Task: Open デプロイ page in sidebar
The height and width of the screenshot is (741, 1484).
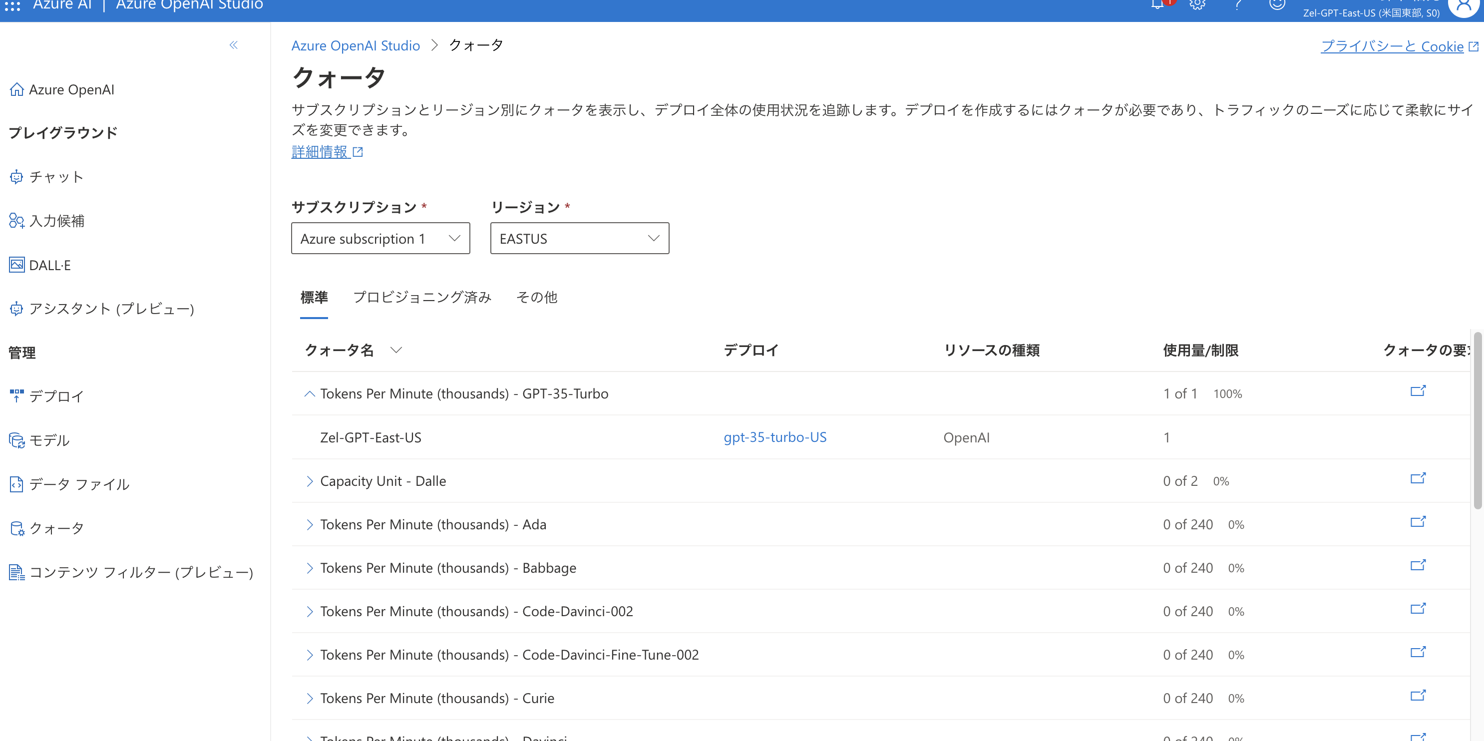Action: [x=56, y=396]
